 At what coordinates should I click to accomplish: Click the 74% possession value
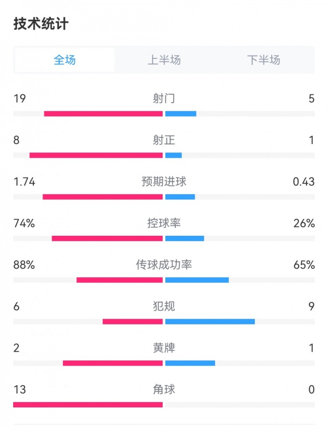(24, 223)
